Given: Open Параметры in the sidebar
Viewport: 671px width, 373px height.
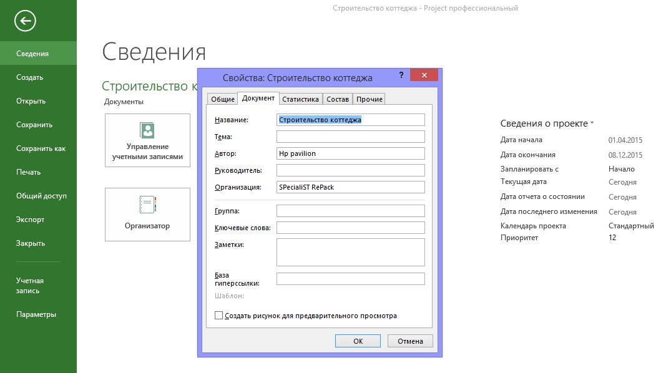Looking at the screenshot, I should (36, 314).
